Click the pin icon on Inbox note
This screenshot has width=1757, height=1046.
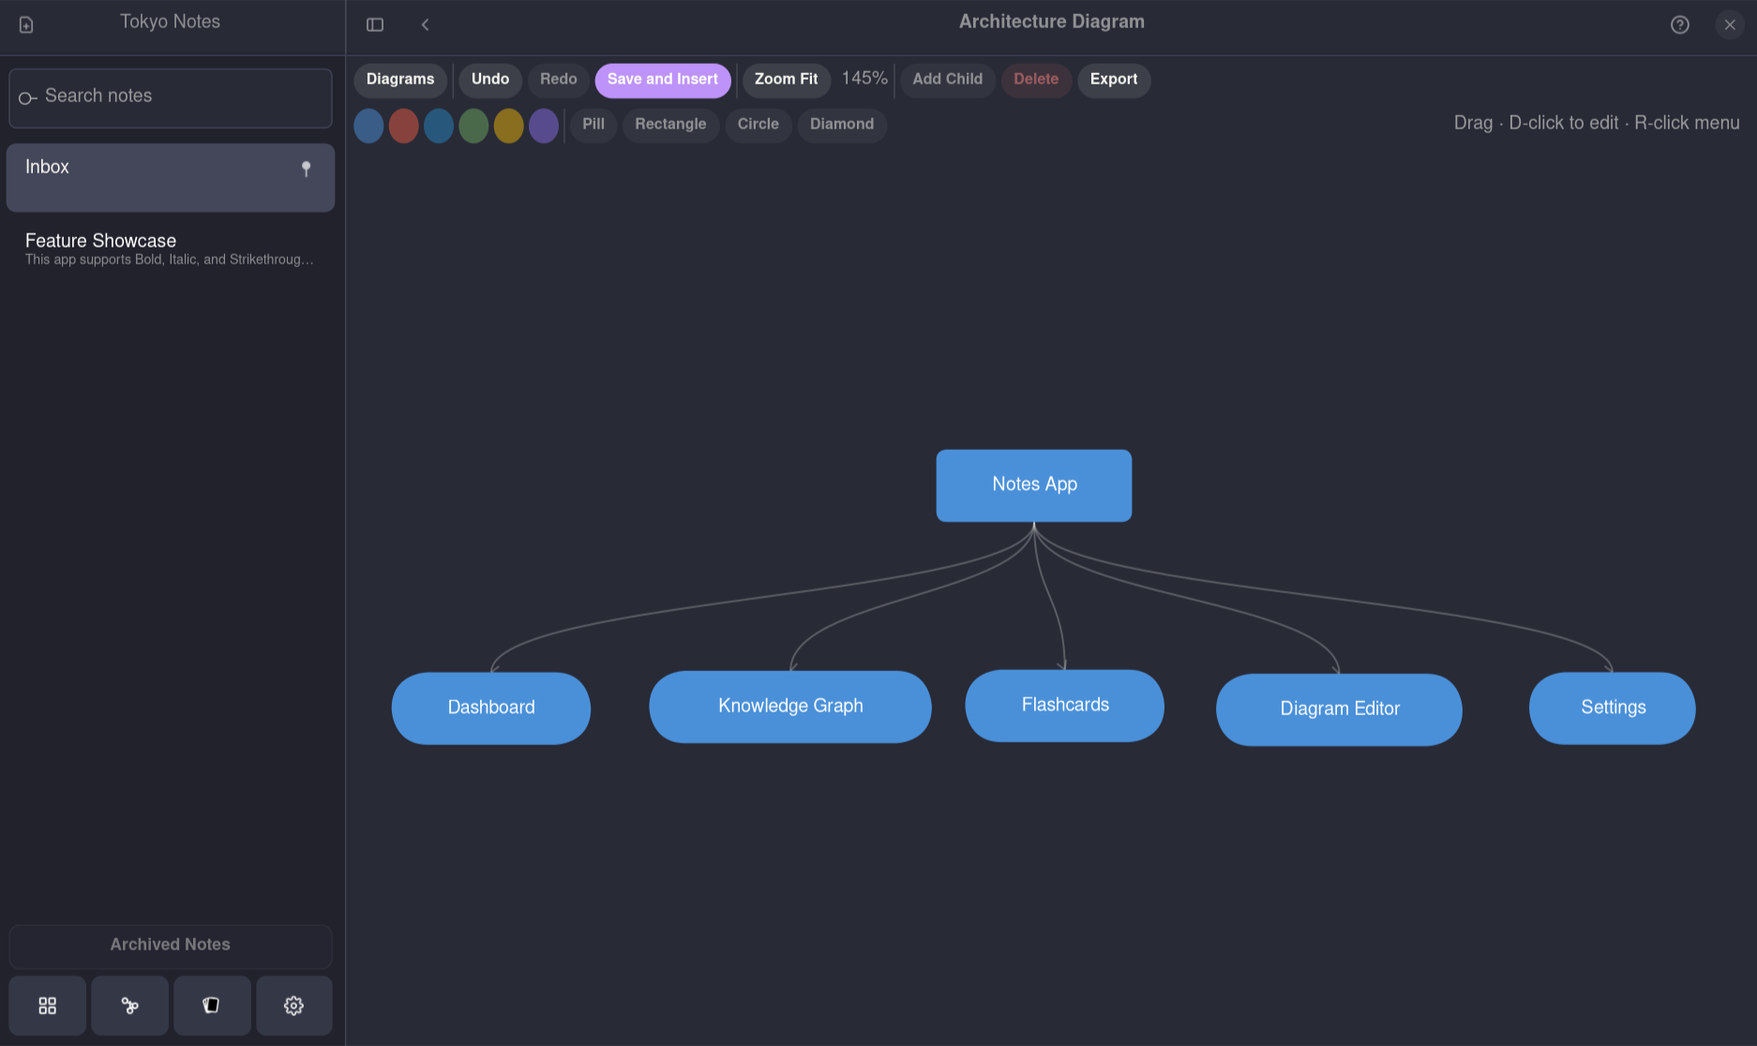[306, 169]
